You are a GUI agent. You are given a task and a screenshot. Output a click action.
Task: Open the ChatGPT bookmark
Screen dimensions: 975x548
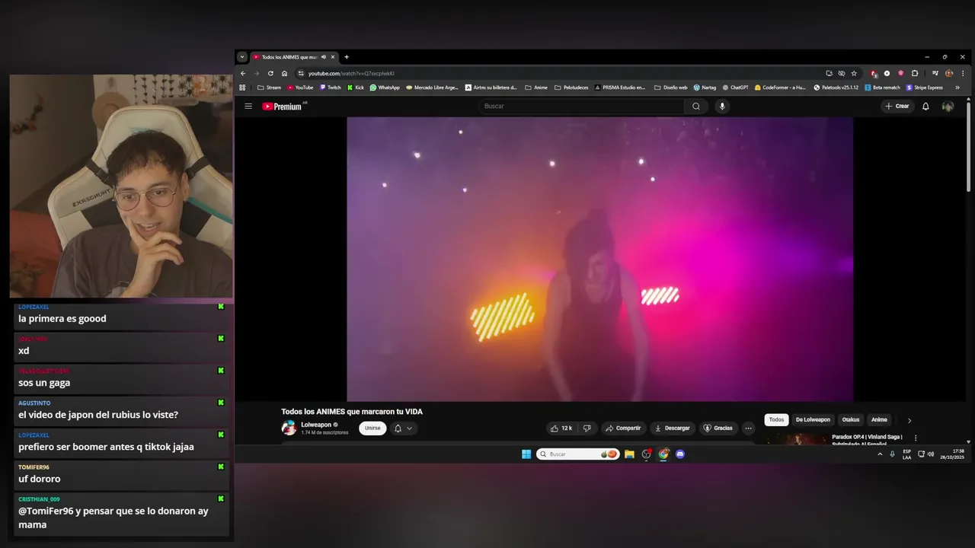point(735,88)
